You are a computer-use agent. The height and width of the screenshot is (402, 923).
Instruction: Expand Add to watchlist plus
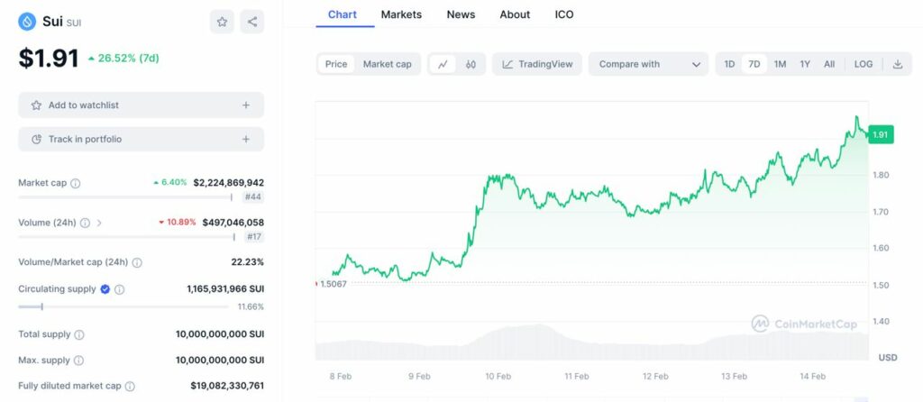point(245,105)
